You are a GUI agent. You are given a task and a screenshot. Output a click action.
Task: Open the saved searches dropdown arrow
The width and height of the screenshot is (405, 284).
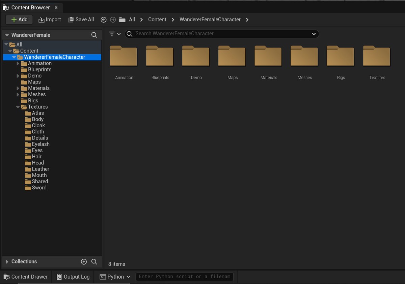pyautogui.click(x=314, y=34)
